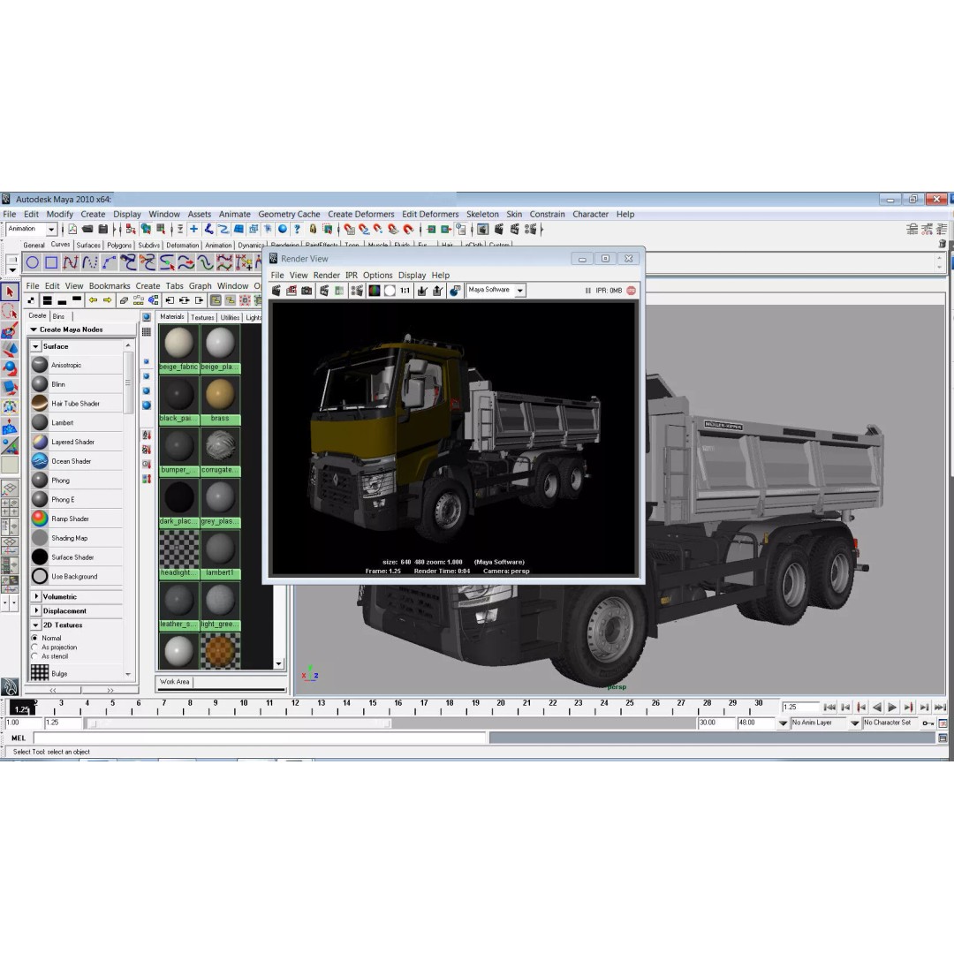Open the Create Deformers menu
The width and height of the screenshot is (954, 954).
pyautogui.click(x=360, y=214)
